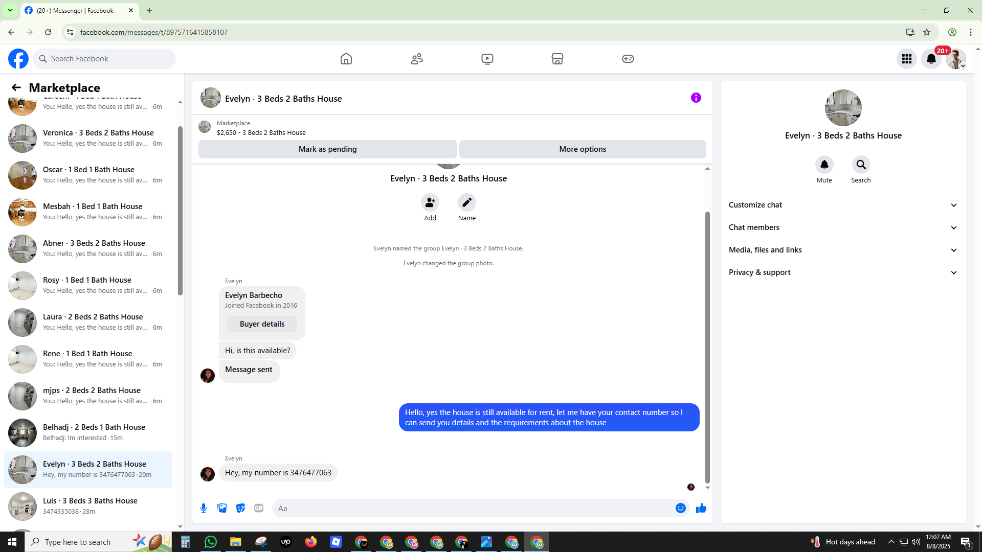
Task: Go to Facebook Home tab
Action: click(x=346, y=59)
